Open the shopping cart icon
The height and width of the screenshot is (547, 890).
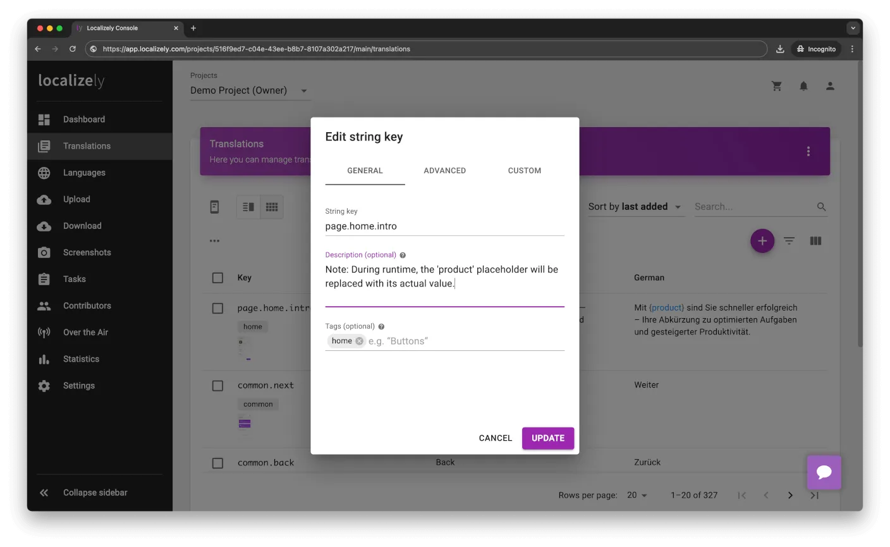pyautogui.click(x=777, y=86)
